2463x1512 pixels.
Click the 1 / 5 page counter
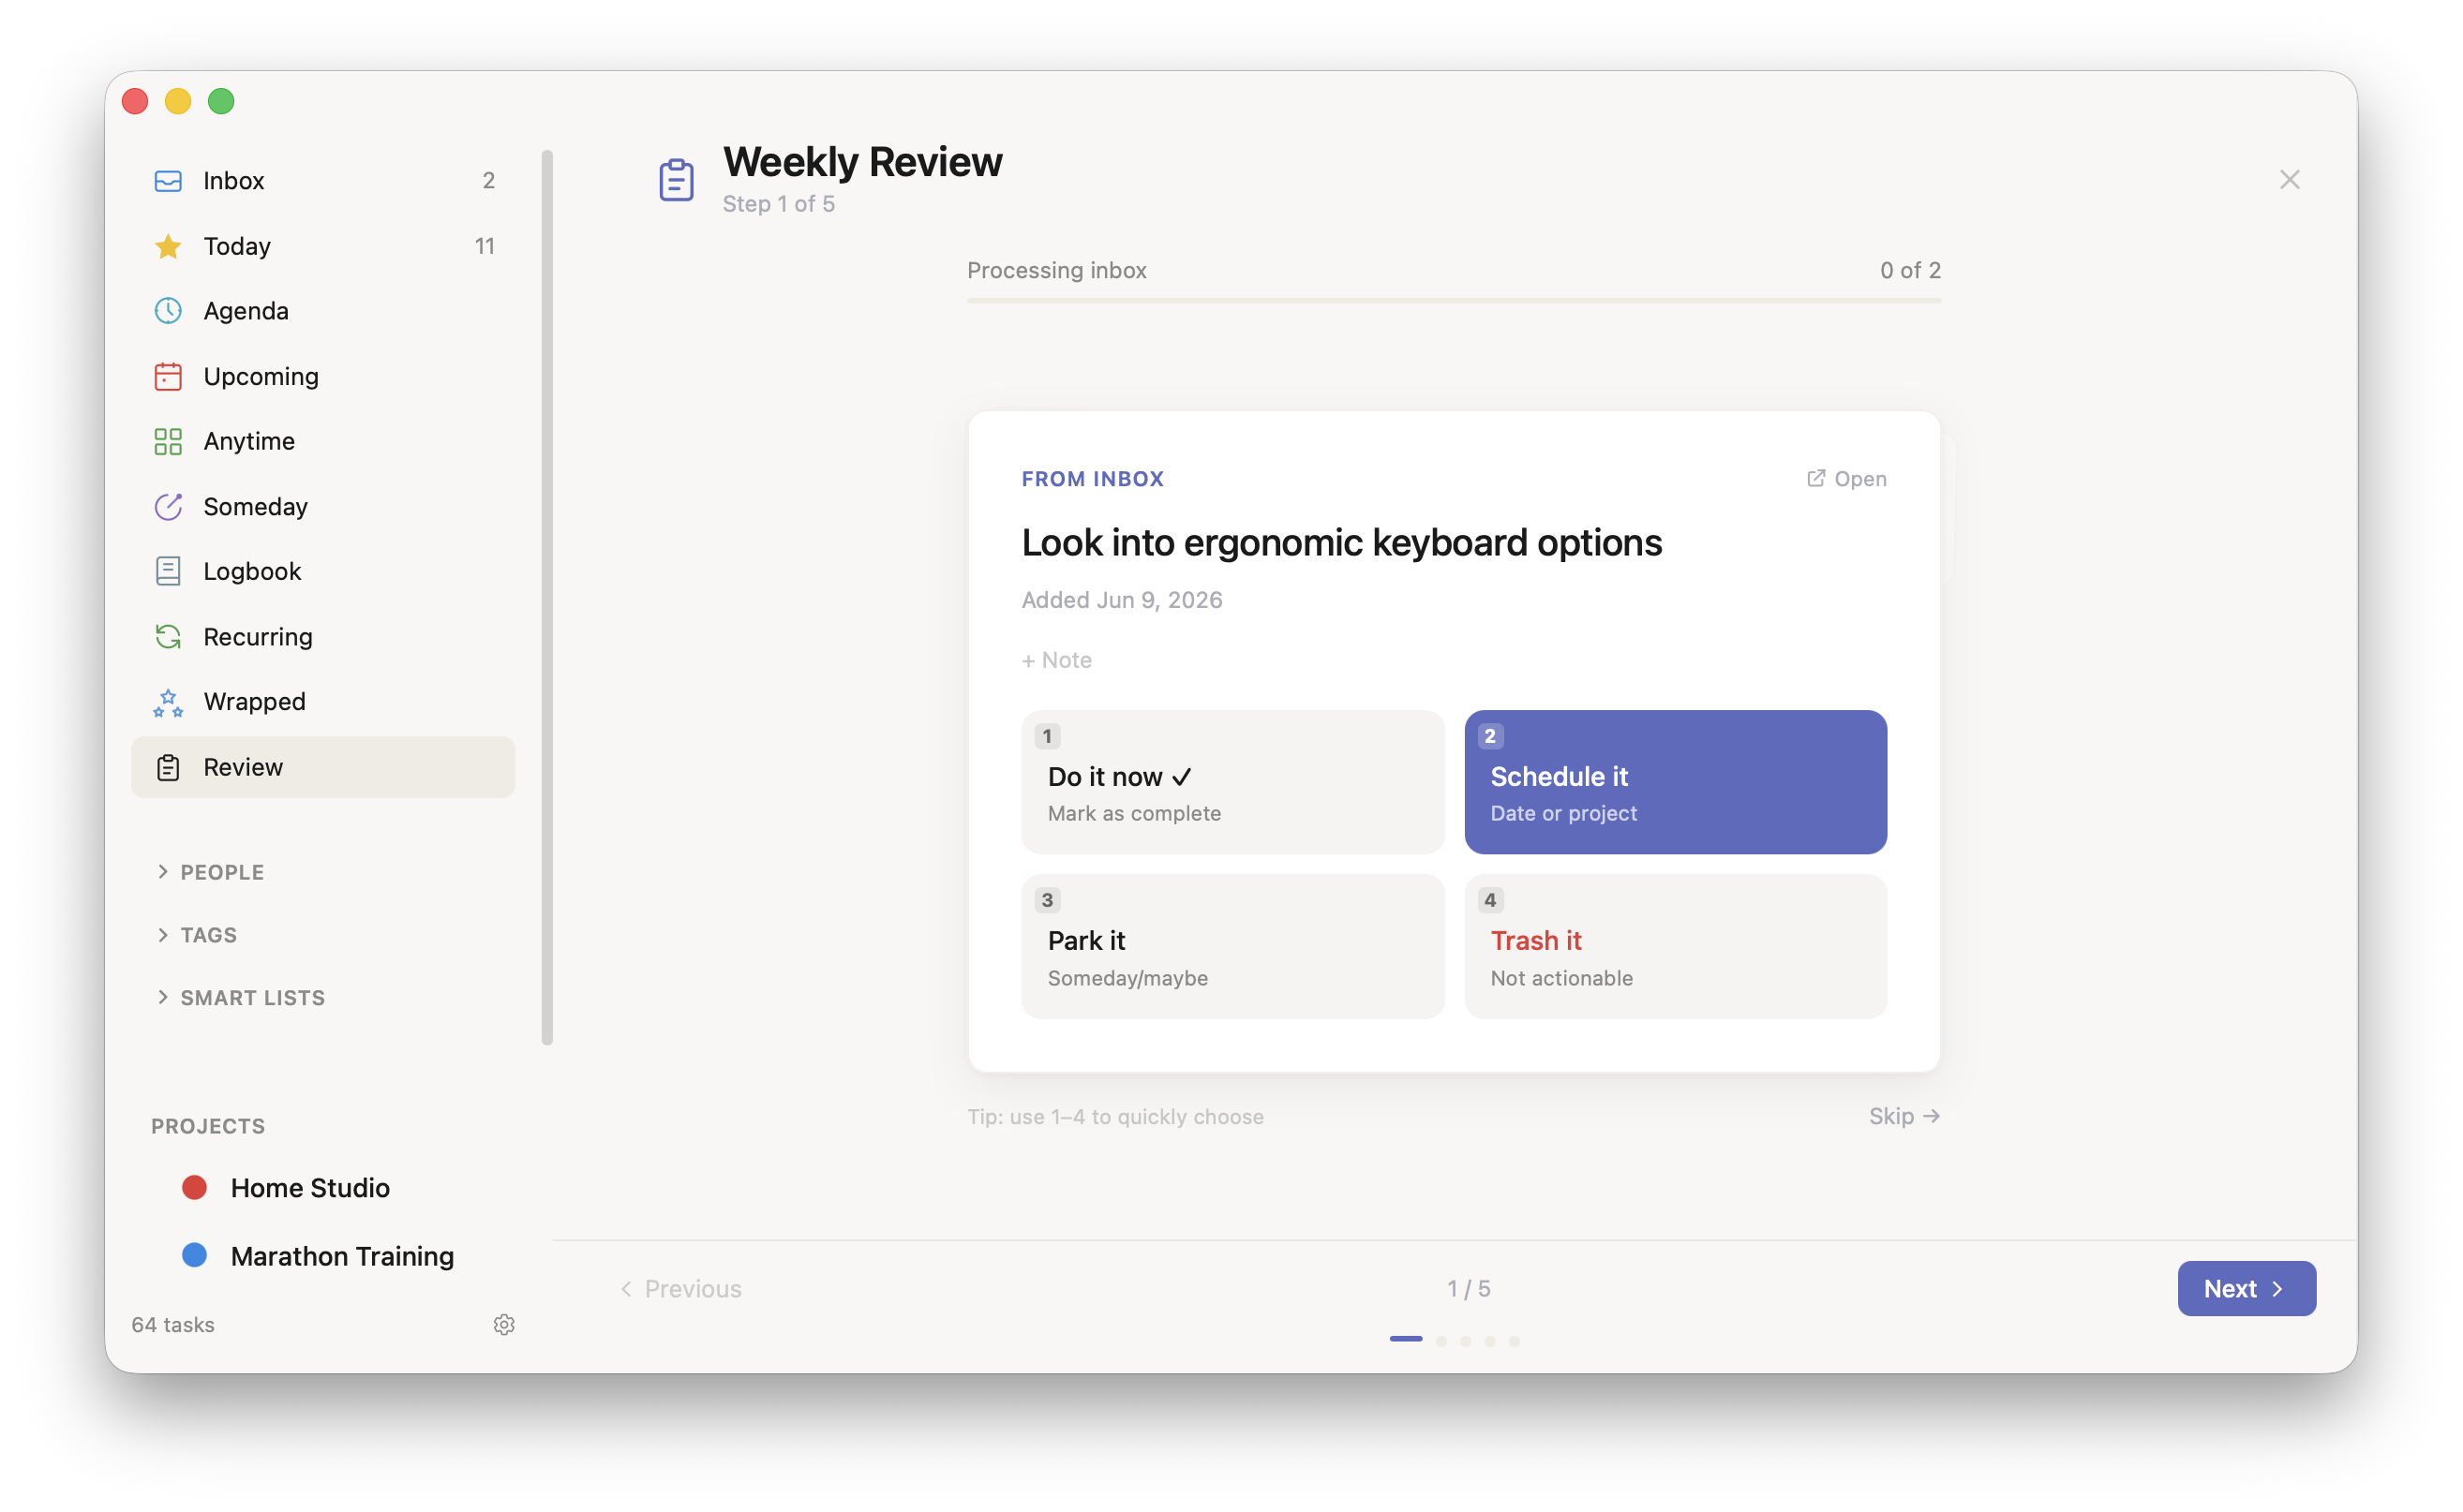pyautogui.click(x=1469, y=1288)
